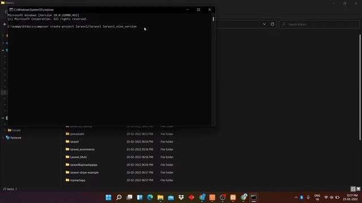Image resolution: width=362 pixels, height=203 pixels.
Task: Open Dropbox from taskbar
Action: 181,197
